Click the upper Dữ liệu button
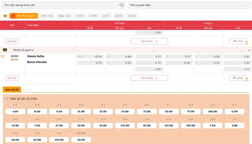The height and width of the screenshot is (144, 252). [12, 41]
